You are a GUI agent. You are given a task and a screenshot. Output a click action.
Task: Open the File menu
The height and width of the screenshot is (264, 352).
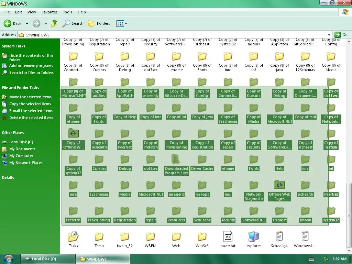[x=7, y=12]
